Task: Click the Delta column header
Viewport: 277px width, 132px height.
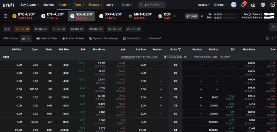Action: coord(49,50)
